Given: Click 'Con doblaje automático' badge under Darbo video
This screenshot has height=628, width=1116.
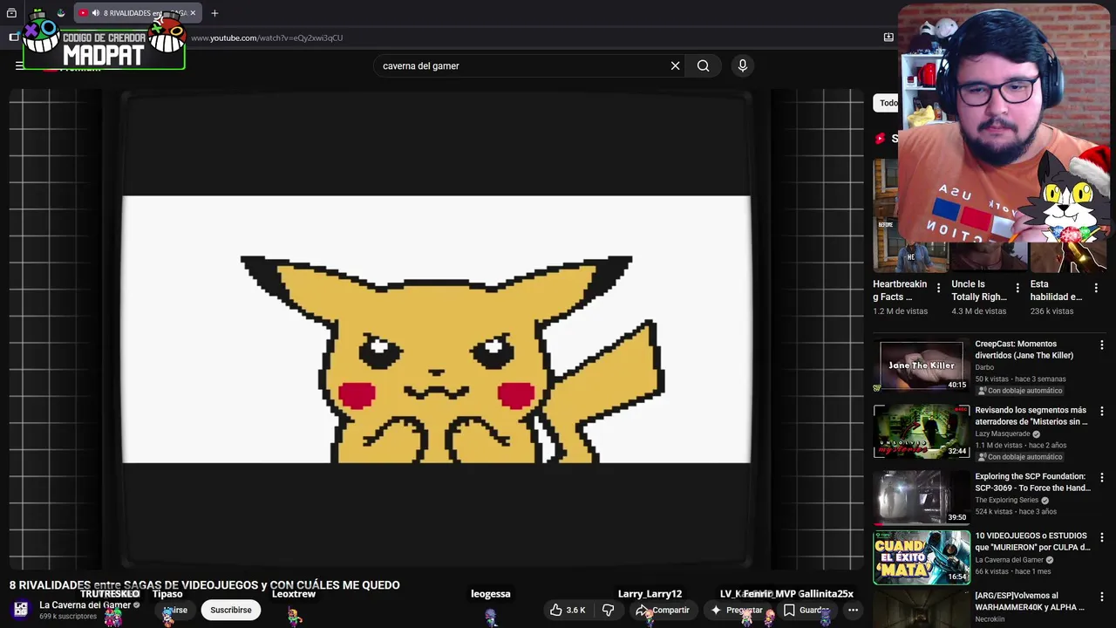Looking at the screenshot, I should pyautogui.click(x=1019, y=391).
